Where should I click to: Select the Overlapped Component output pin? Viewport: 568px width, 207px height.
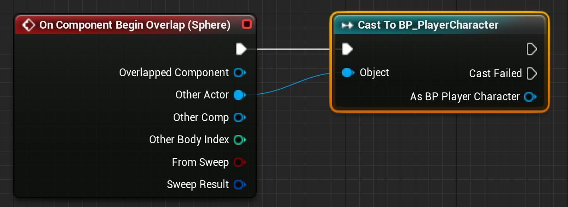(239, 73)
